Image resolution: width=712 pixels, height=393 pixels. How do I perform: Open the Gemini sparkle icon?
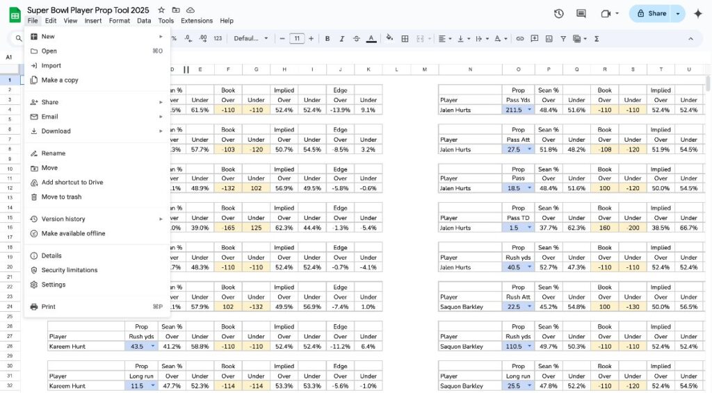point(698,14)
